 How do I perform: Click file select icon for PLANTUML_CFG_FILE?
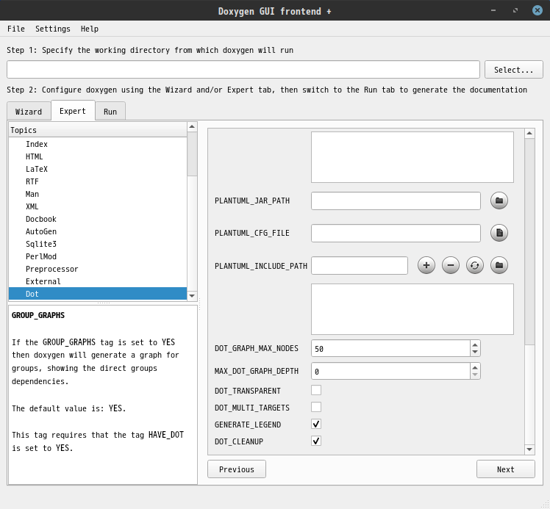coord(499,233)
